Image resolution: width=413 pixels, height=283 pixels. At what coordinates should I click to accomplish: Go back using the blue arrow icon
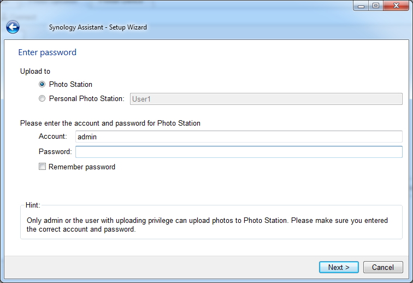pyautogui.click(x=13, y=27)
